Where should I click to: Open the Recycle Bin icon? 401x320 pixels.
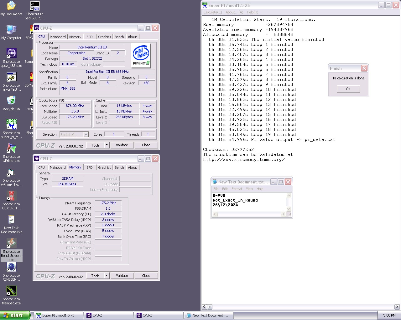(11, 103)
